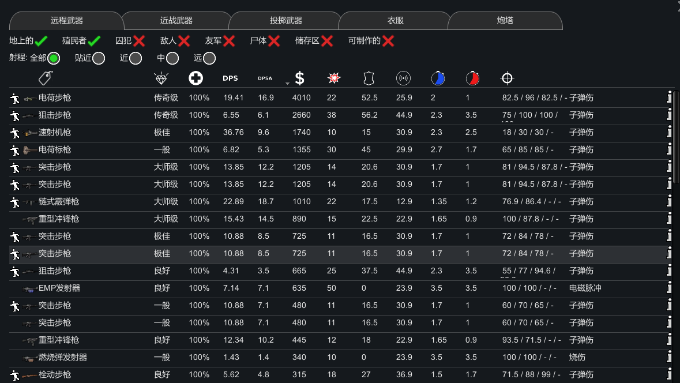Select the 远 range radio button
Screen dimensions: 680x383
(x=209, y=58)
